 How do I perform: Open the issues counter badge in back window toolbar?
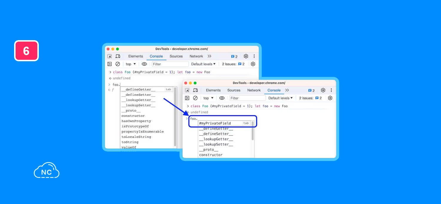pos(234,57)
